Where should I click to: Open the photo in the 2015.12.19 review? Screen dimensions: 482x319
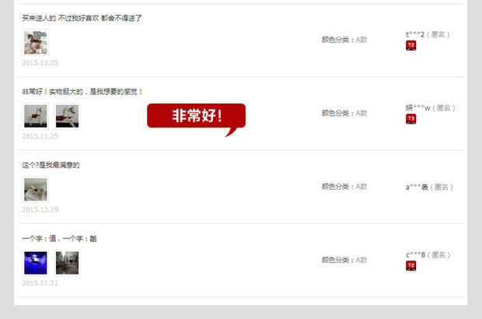point(36,190)
